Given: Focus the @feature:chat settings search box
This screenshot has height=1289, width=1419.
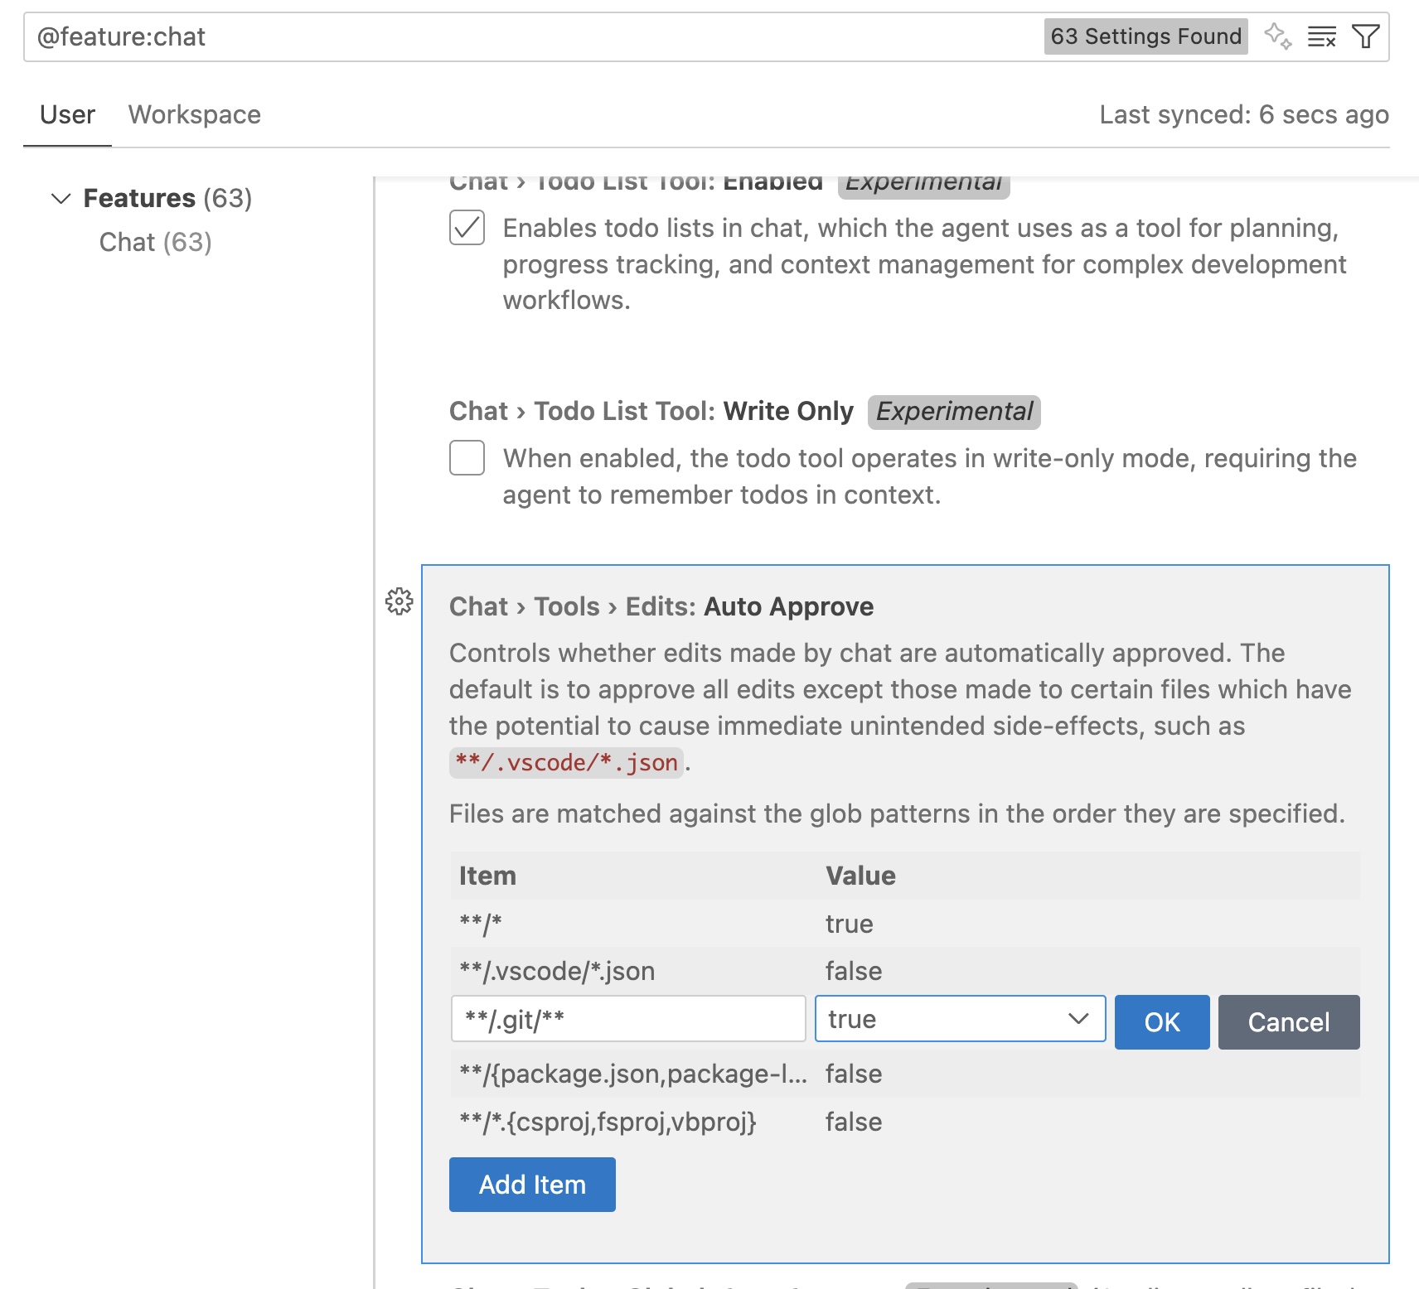Looking at the screenshot, I should (530, 36).
